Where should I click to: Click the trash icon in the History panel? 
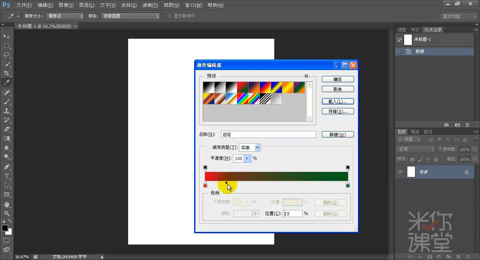click(468, 125)
